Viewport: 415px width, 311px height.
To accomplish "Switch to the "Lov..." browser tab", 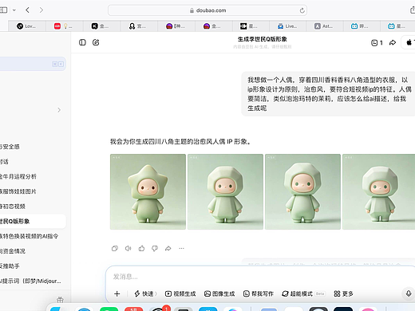I will click(x=26, y=26).
